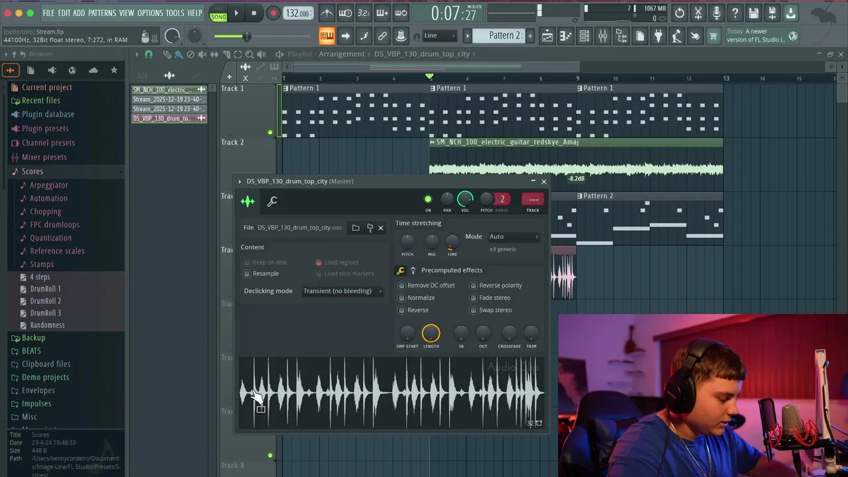Viewport: 848px width, 477px height.
Task: Open the Line snap selector dropdown
Action: (439, 36)
